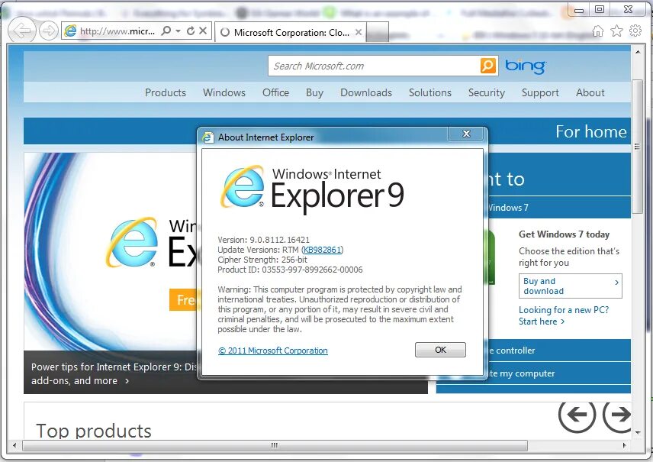Image resolution: width=653 pixels, height=462 pixels.
Task: Click the Product ID line in dialog
Action: (290, 270)
